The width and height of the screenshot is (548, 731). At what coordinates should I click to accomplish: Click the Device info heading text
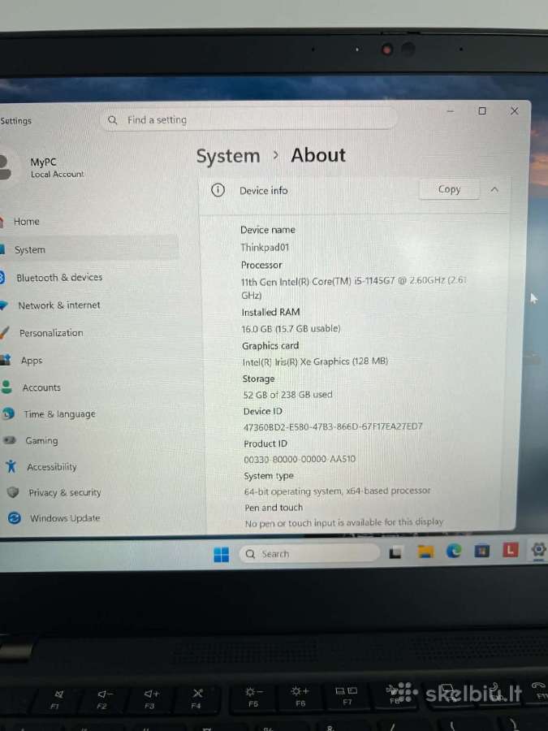point(263,191)
